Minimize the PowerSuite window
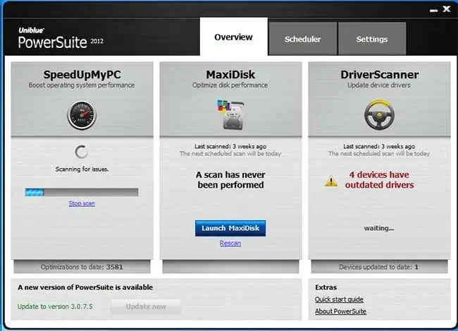Image resolution: width=458 pixels, height=331 pixels. tap(434, 11)
